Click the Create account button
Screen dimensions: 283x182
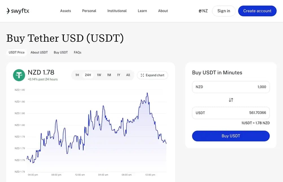[x=257, y=11]
